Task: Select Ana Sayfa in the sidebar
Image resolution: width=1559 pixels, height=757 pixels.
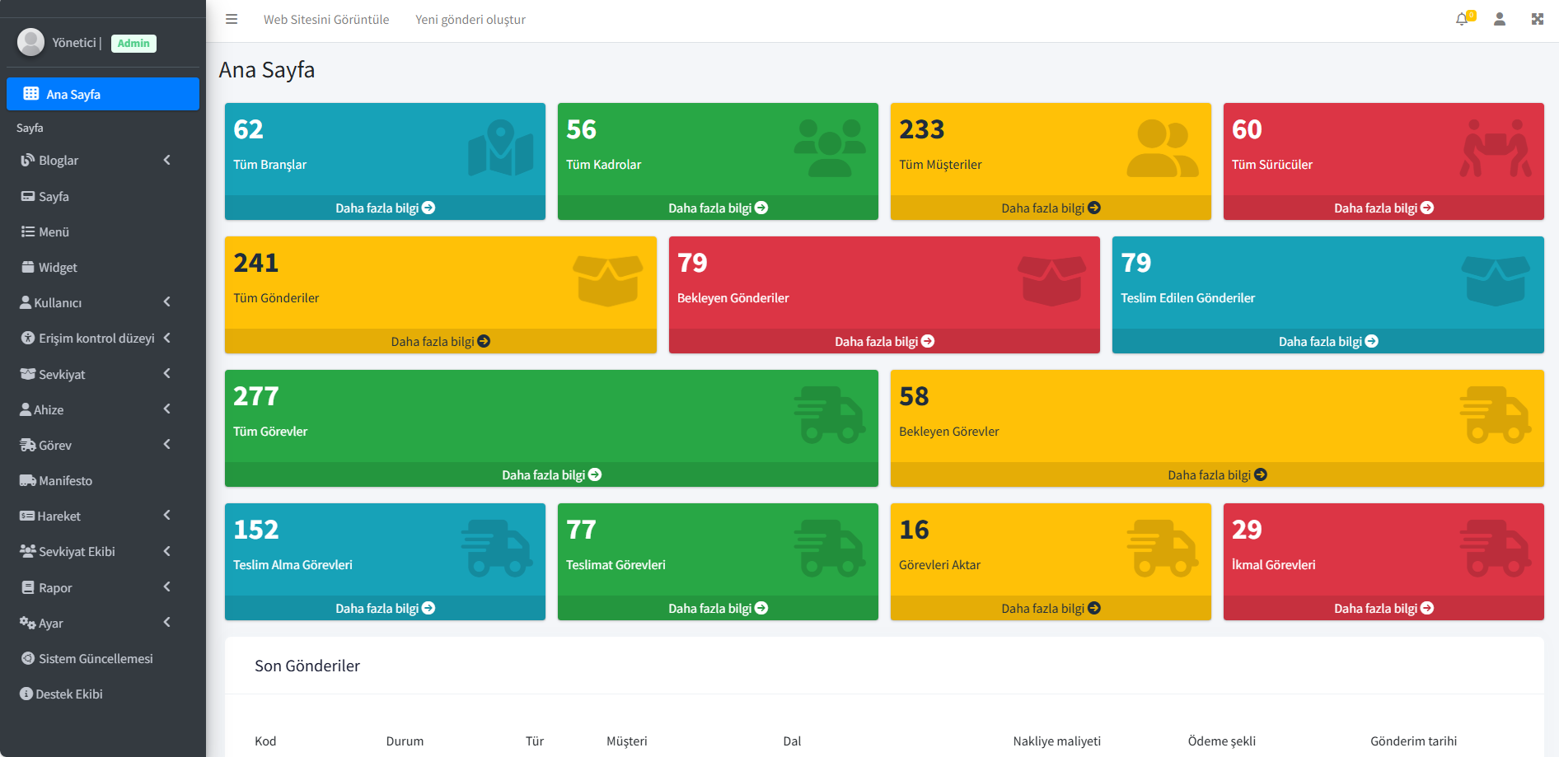Action: coord(103,94)
